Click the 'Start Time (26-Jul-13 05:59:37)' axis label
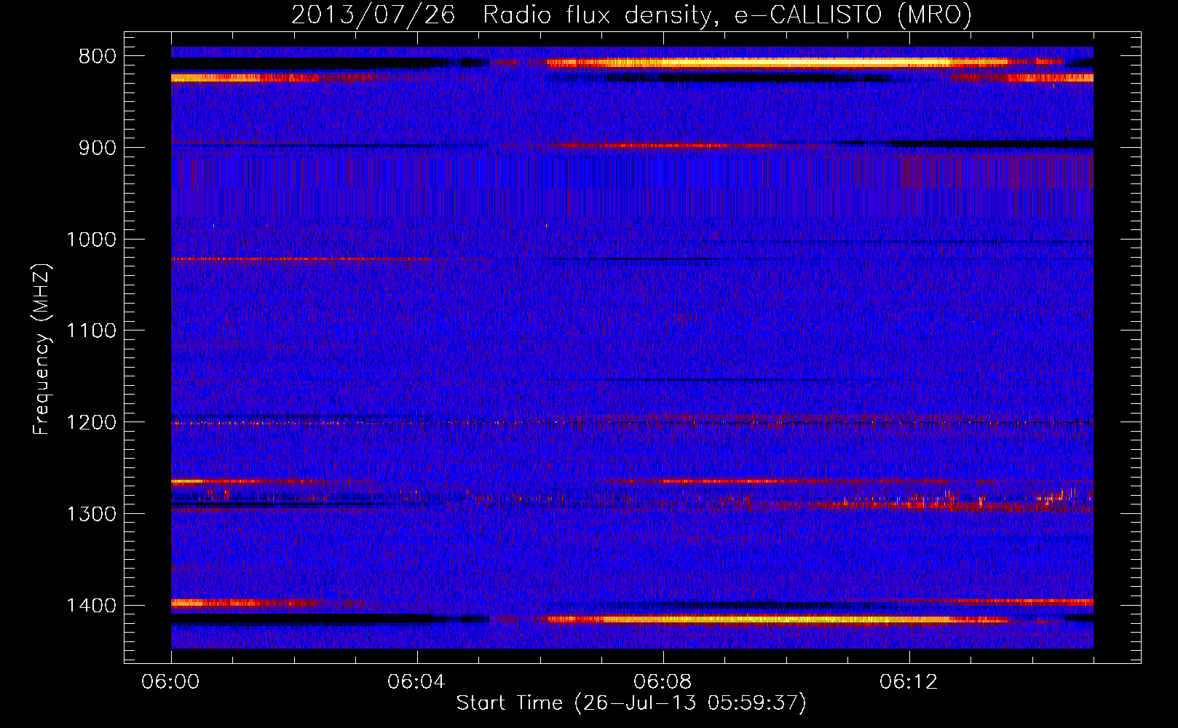Viewport: 1178px width, 728px height. pos(631,703)
